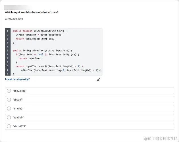Pick the "aaabbb" radio option

coord(9,117)
